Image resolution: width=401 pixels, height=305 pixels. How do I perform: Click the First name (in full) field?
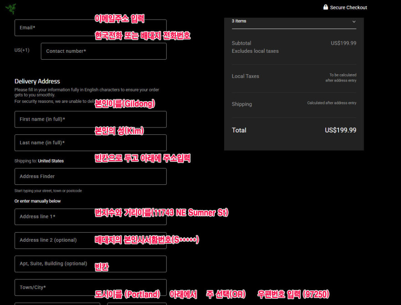[91, 119]
